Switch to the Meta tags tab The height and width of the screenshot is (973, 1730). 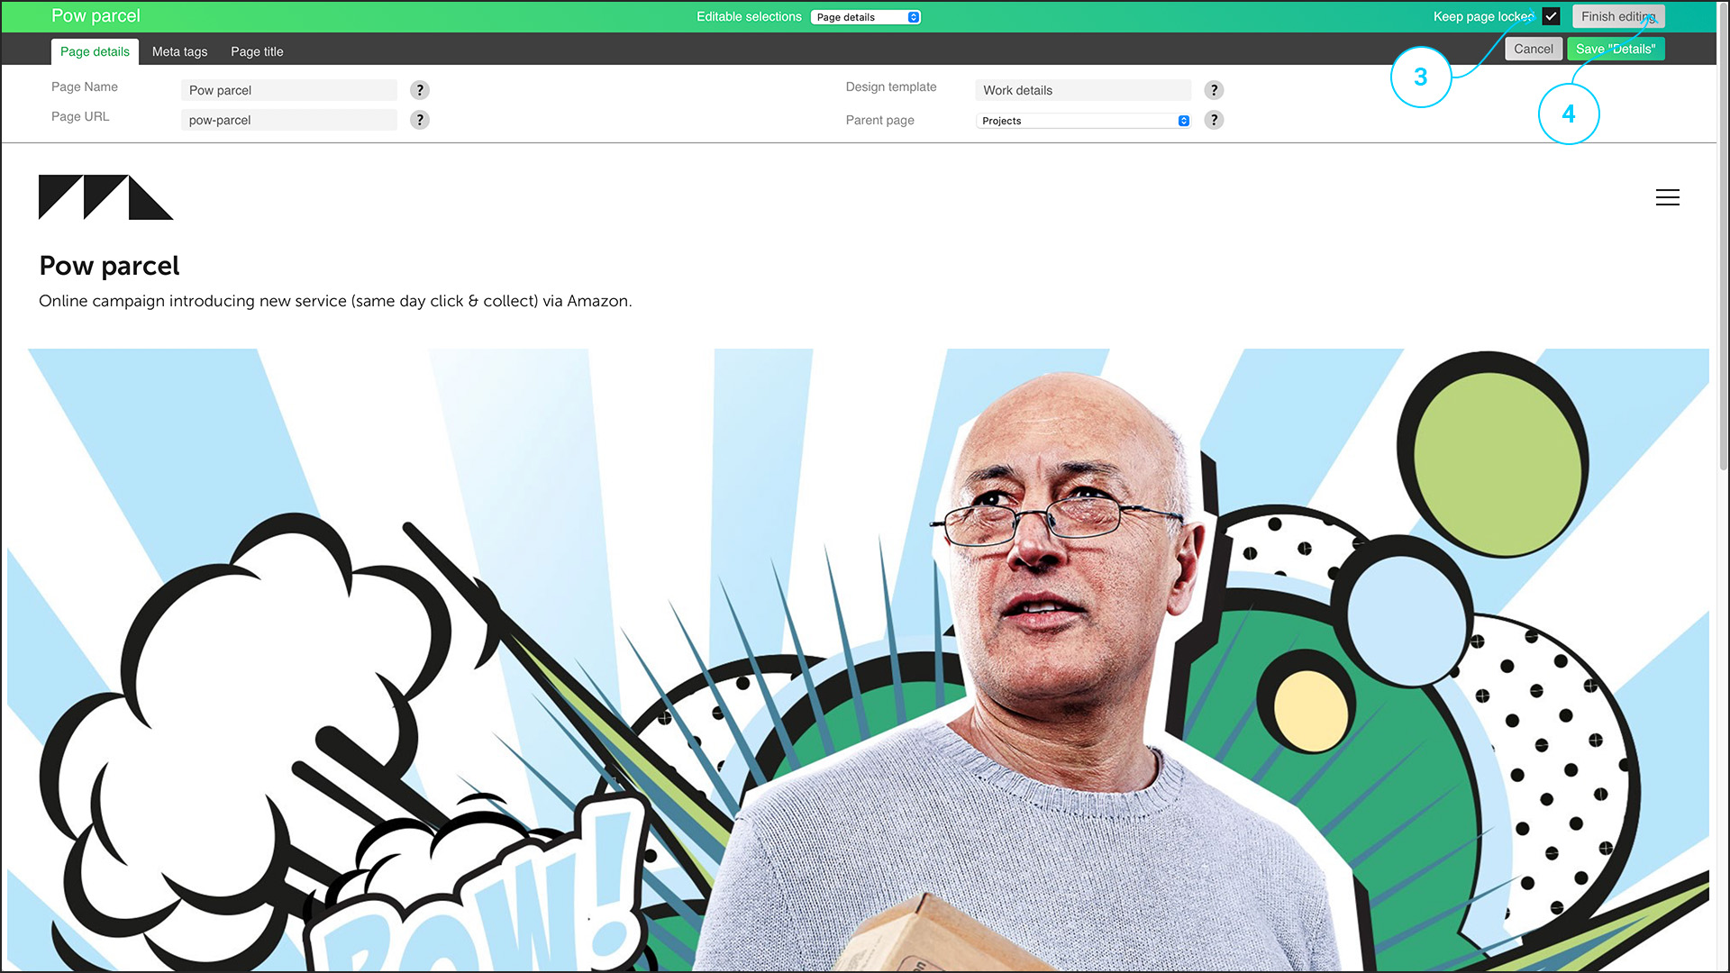coord(179,51)
